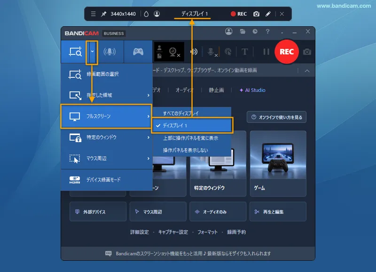
Task: Select the ゲーム mode card
Action: (278, 164)
